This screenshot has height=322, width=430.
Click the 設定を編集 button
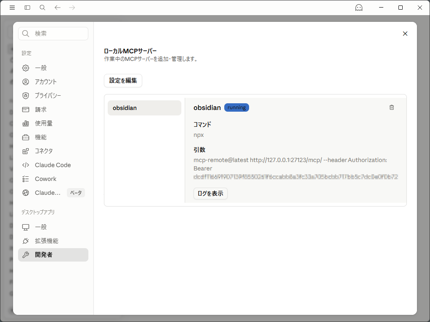pyautogui.click(x=123, y=81)
